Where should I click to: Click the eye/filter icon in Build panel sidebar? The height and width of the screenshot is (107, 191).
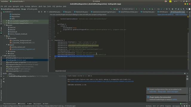[4, 82]
